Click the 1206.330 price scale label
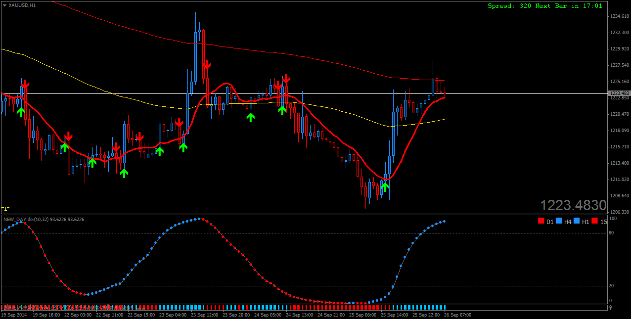The height and width of the screenshot is (319, 631). pyautogui.click(x=619, y=212)
